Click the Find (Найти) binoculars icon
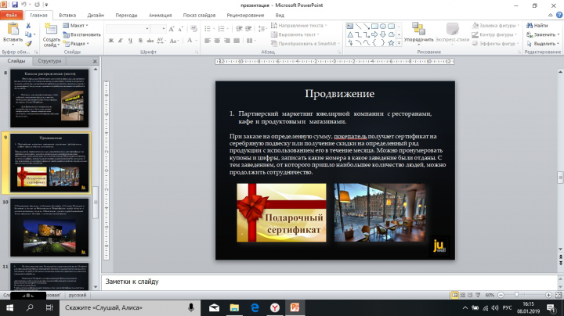 pyautogui.click(x=530, y=26)
